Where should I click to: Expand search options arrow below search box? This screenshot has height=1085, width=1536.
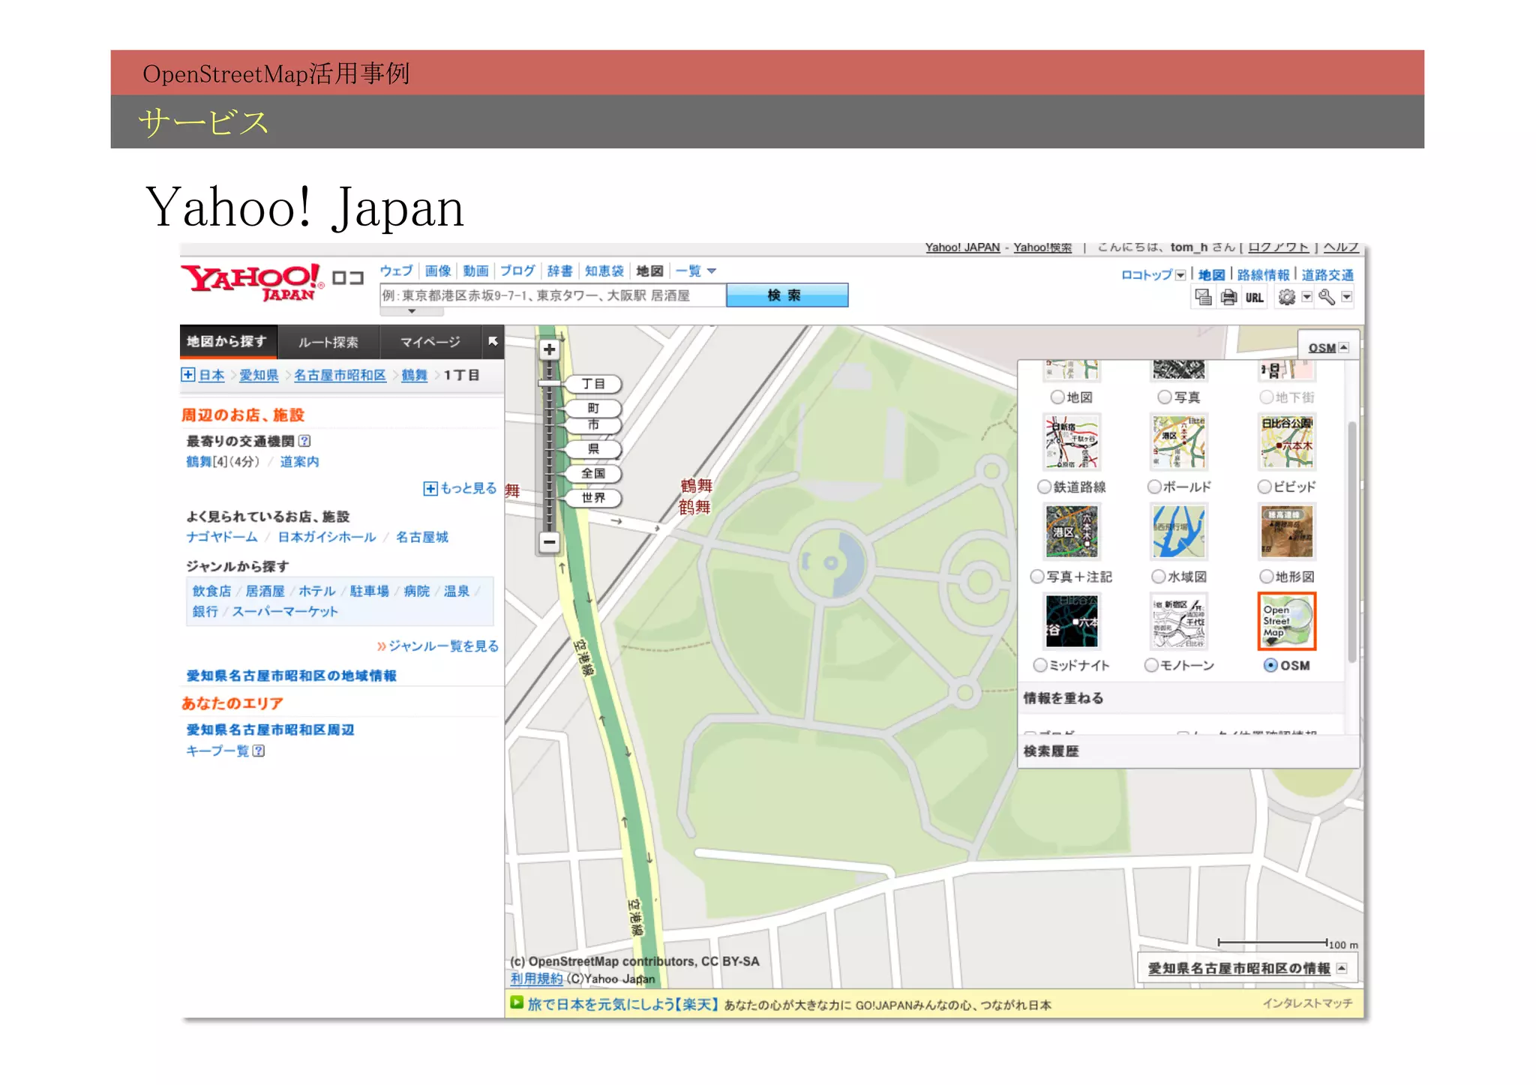[x=411, y=311]
